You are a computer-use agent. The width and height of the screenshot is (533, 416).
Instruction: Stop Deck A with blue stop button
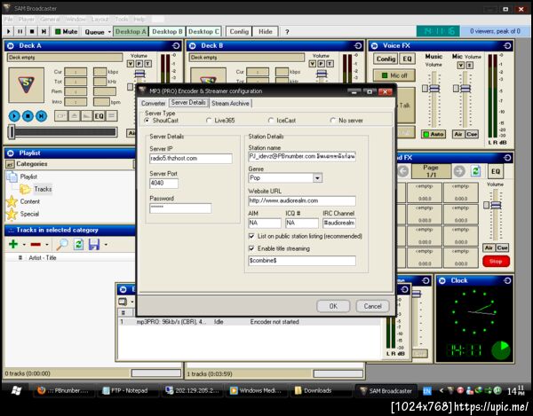(x=28, y=116)
